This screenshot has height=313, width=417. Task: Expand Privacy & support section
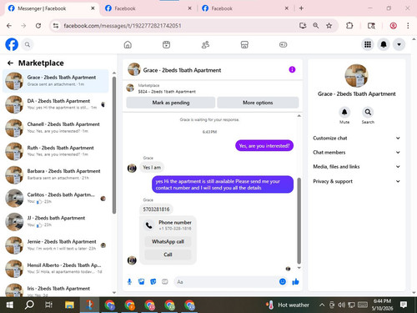coord(356,181)
